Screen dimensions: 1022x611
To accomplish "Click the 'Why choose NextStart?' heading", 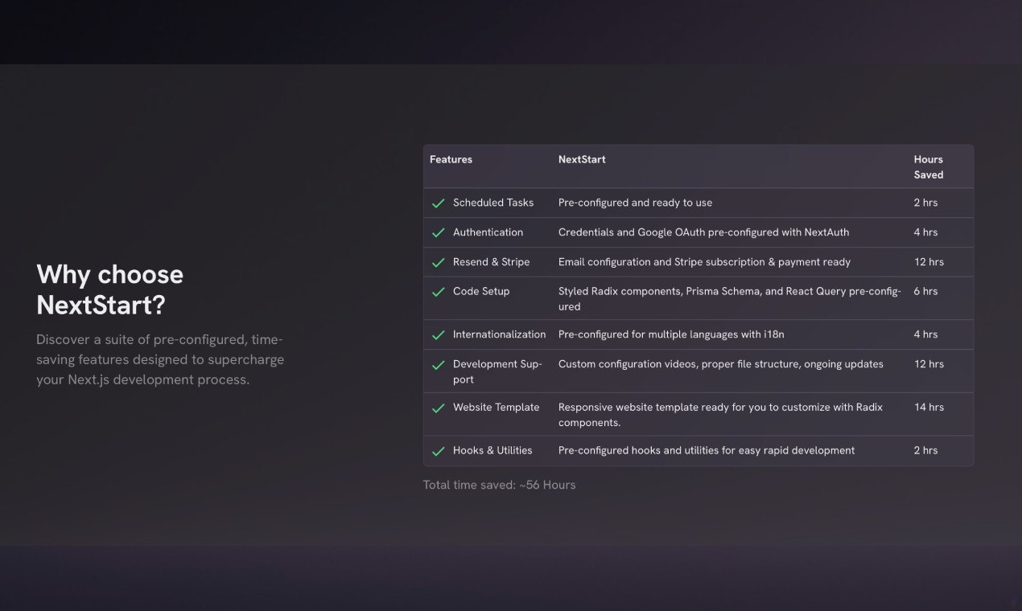I will 110,290.
